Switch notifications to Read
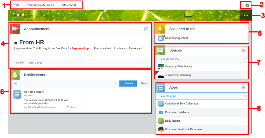Screen dimensions: 265x138 click(x=144, y=83)
